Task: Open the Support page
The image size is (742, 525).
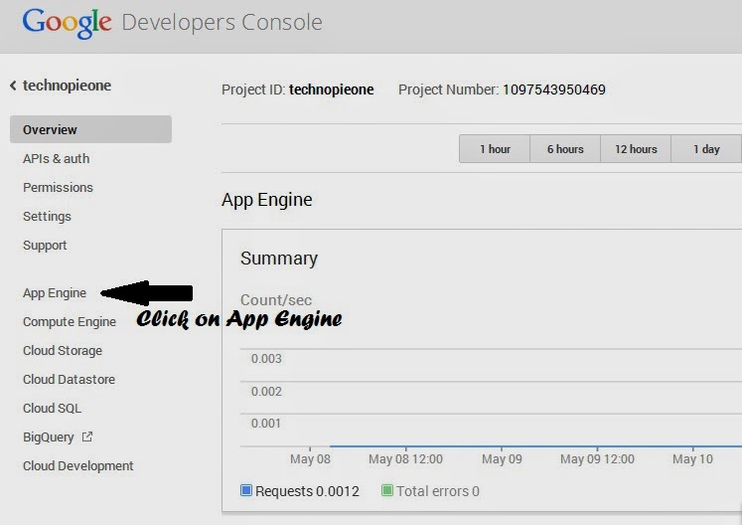Action: 45,246
